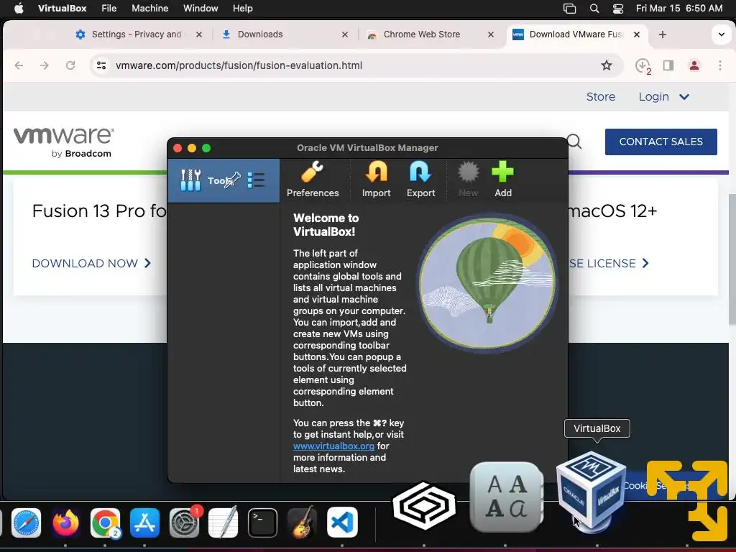The image size is (736, 552).
Task: Click the VirtualBox Dock icon
Action: tap(591, 492)
